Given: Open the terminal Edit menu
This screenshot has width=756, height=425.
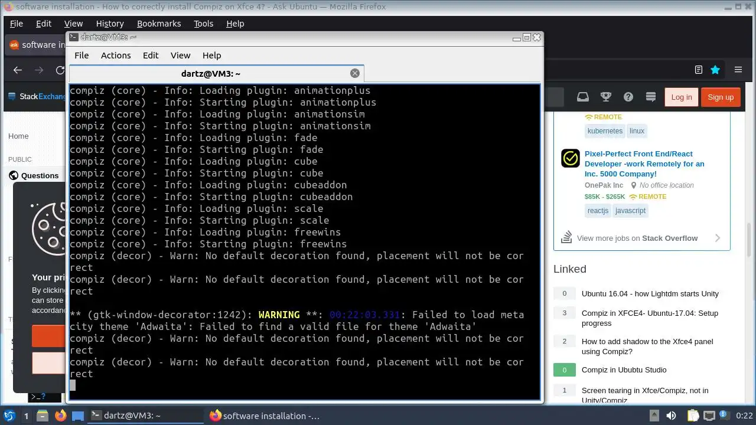Looking at the screenshot, I should (x=151, y=55).
